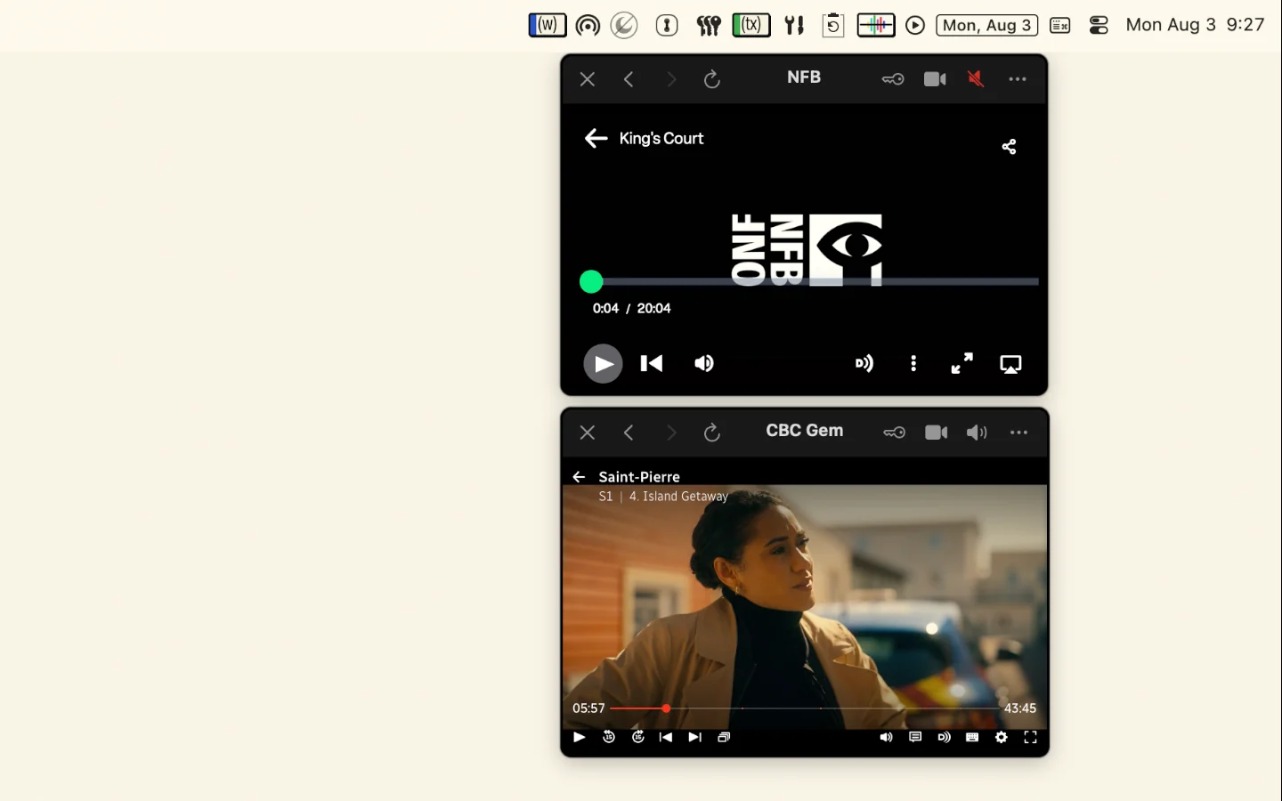Open the menu bar clock 'Mon Aug 3 9:27'
This screenshot has width=1282, height=801.
click(x=1195, y=25)
